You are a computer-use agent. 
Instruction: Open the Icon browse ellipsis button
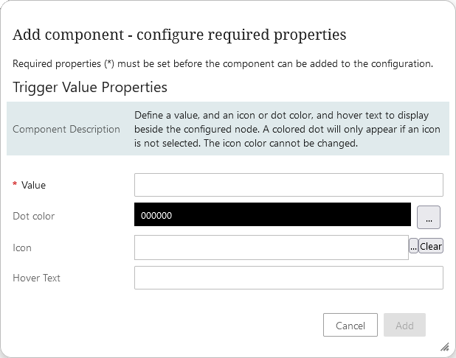pyautogui.click(x=413, y=246)
